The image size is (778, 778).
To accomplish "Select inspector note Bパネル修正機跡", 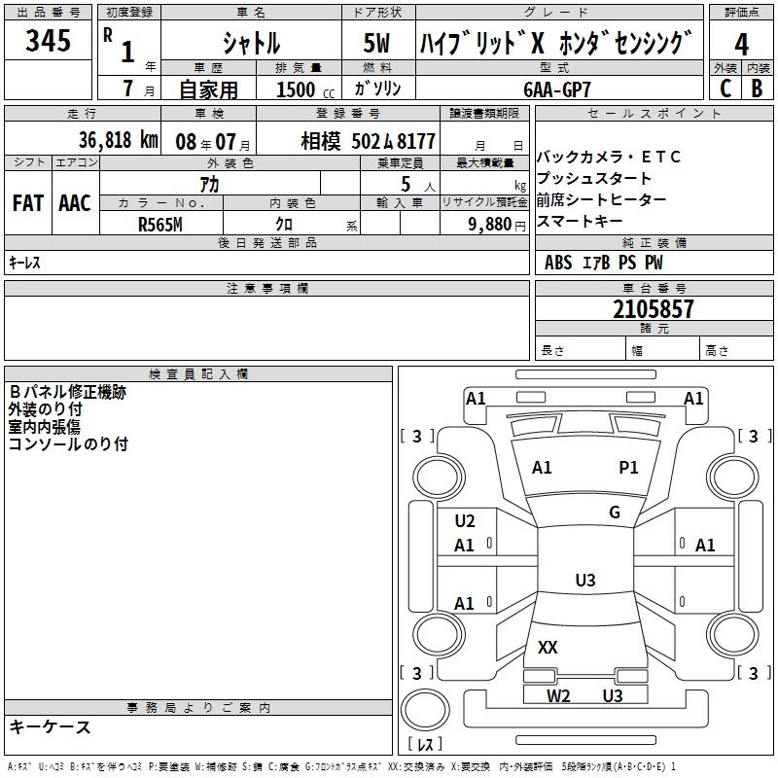I will 67,392.
